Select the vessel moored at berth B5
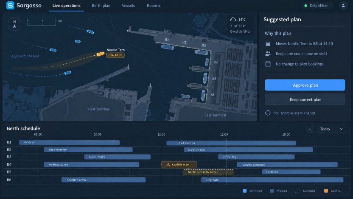The image size is (353, 199). 205,78
